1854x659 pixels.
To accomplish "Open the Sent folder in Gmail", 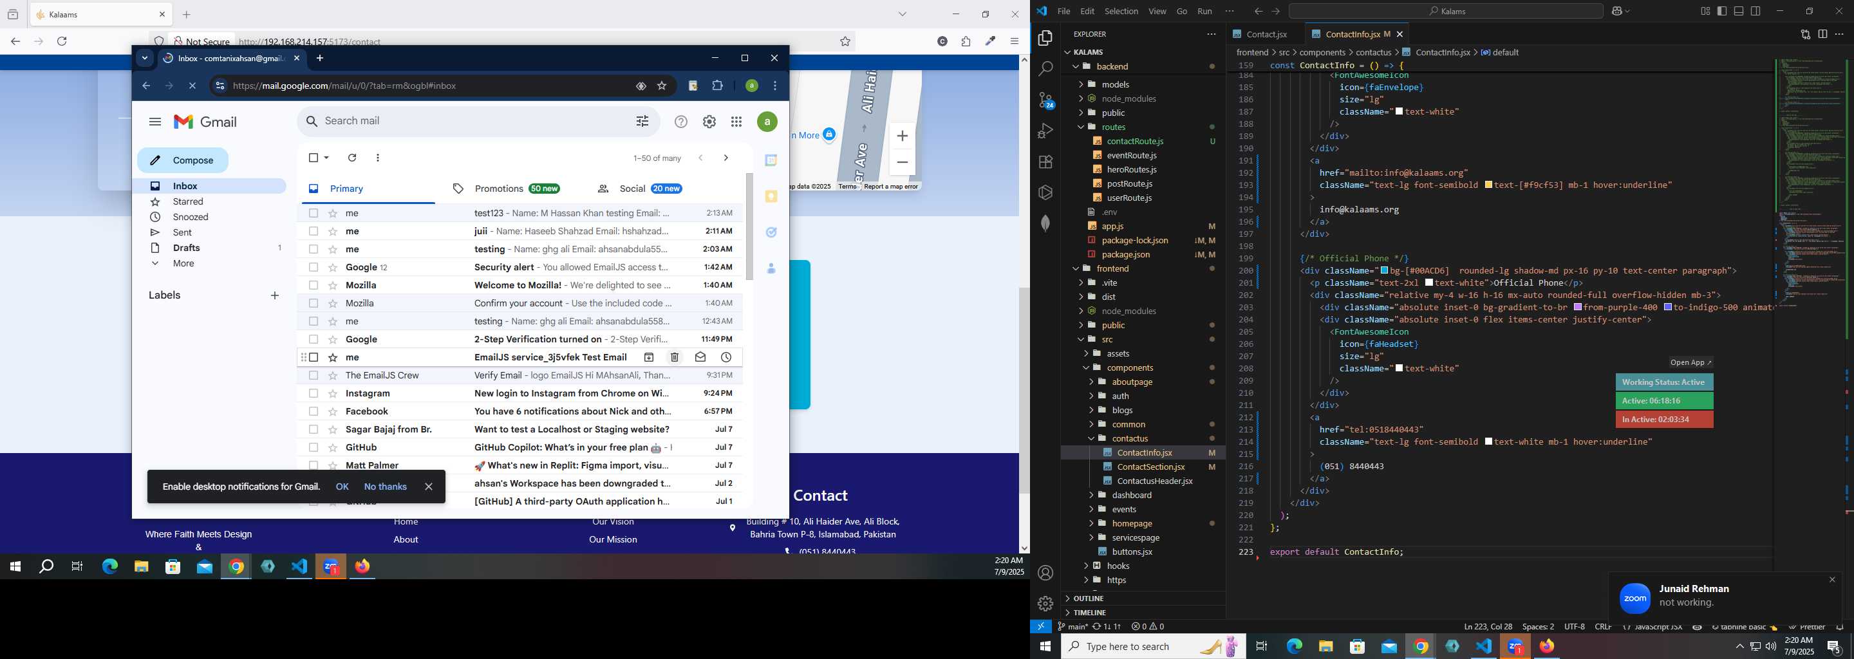I will point(182,232).
